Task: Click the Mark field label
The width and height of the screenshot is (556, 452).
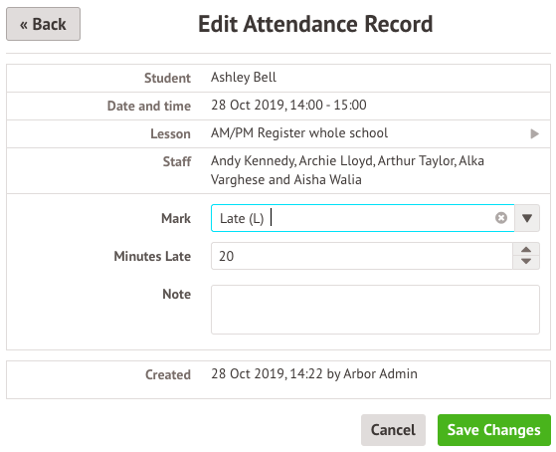Action: [x=176, y=218]
